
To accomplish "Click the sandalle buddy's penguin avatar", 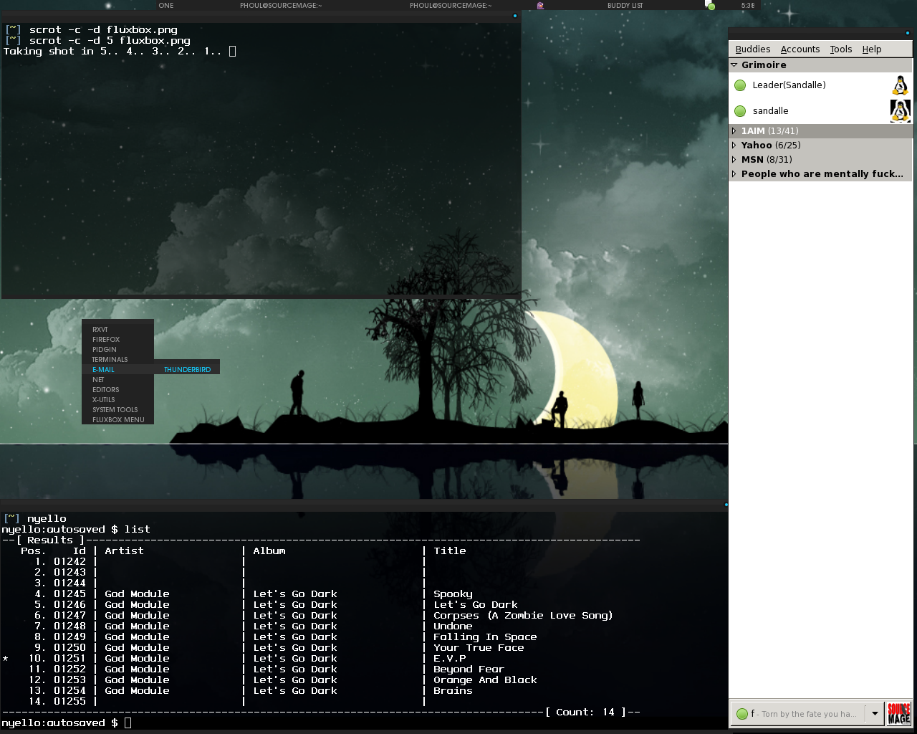I will (x=900, y=111).
